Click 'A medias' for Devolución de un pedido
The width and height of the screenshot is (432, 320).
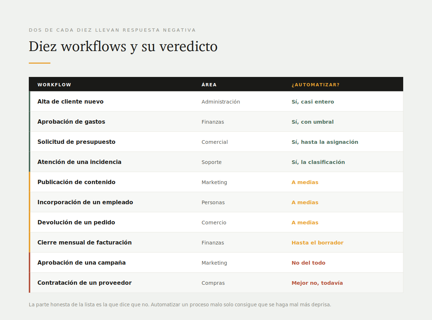(x=305, y=223)
